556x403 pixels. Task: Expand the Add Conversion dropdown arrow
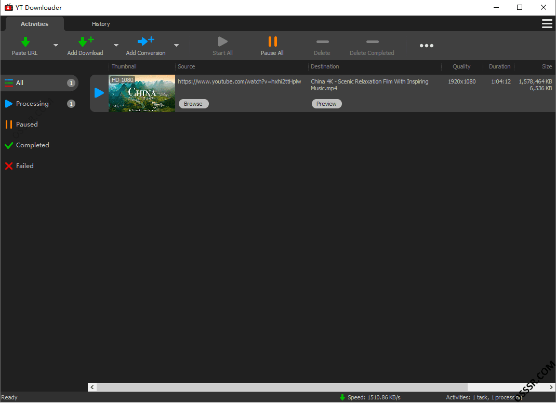tap(176, 45)
